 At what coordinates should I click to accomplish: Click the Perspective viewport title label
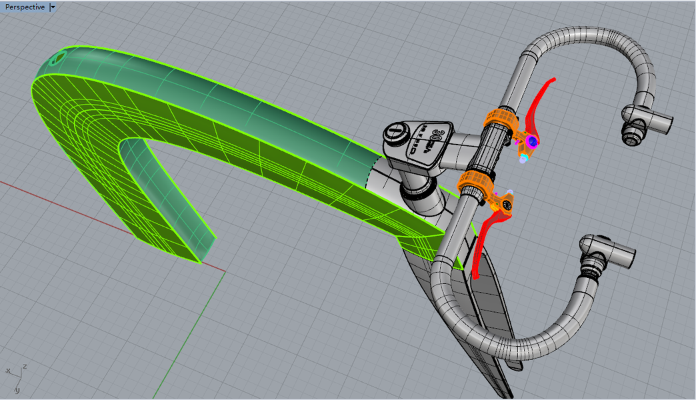pyautogui.click(x=25, y=7)
